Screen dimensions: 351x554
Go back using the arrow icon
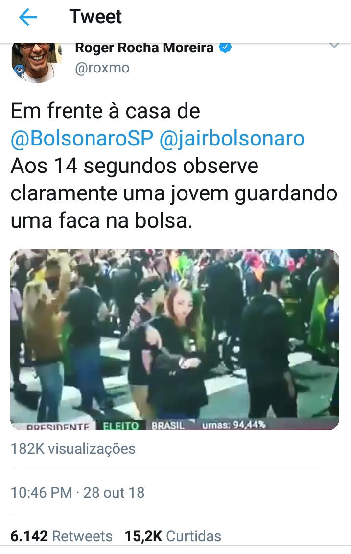coord(28,17)
